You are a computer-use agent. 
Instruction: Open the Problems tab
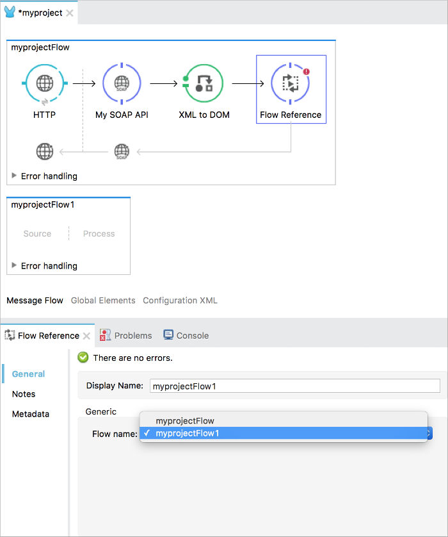(x=126, y=335)
